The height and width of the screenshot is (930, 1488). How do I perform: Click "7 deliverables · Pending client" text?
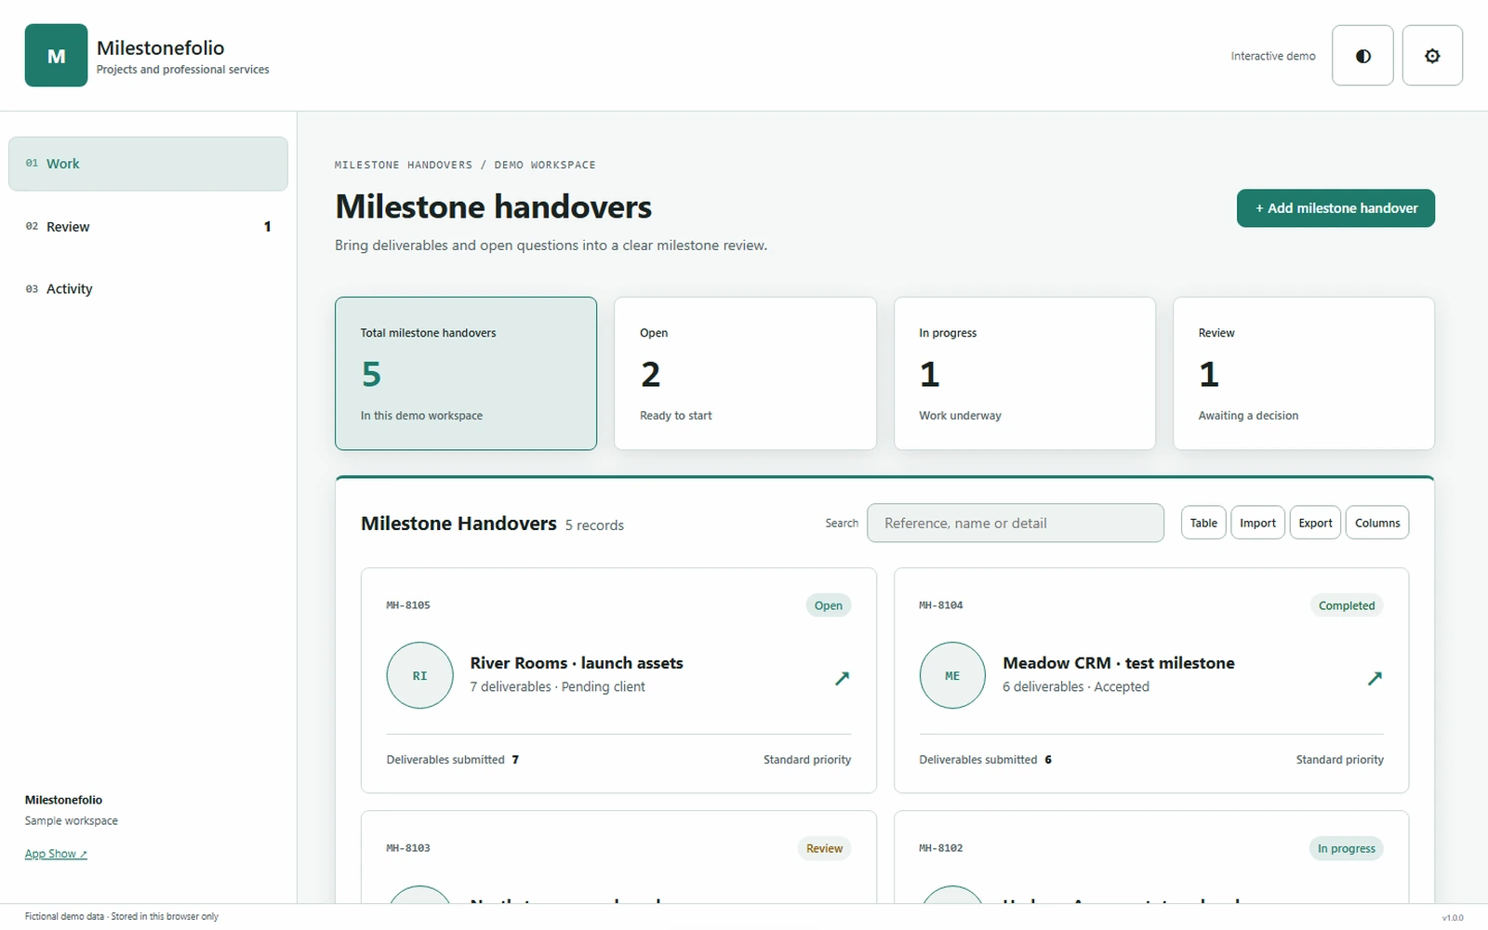point(557,686)
